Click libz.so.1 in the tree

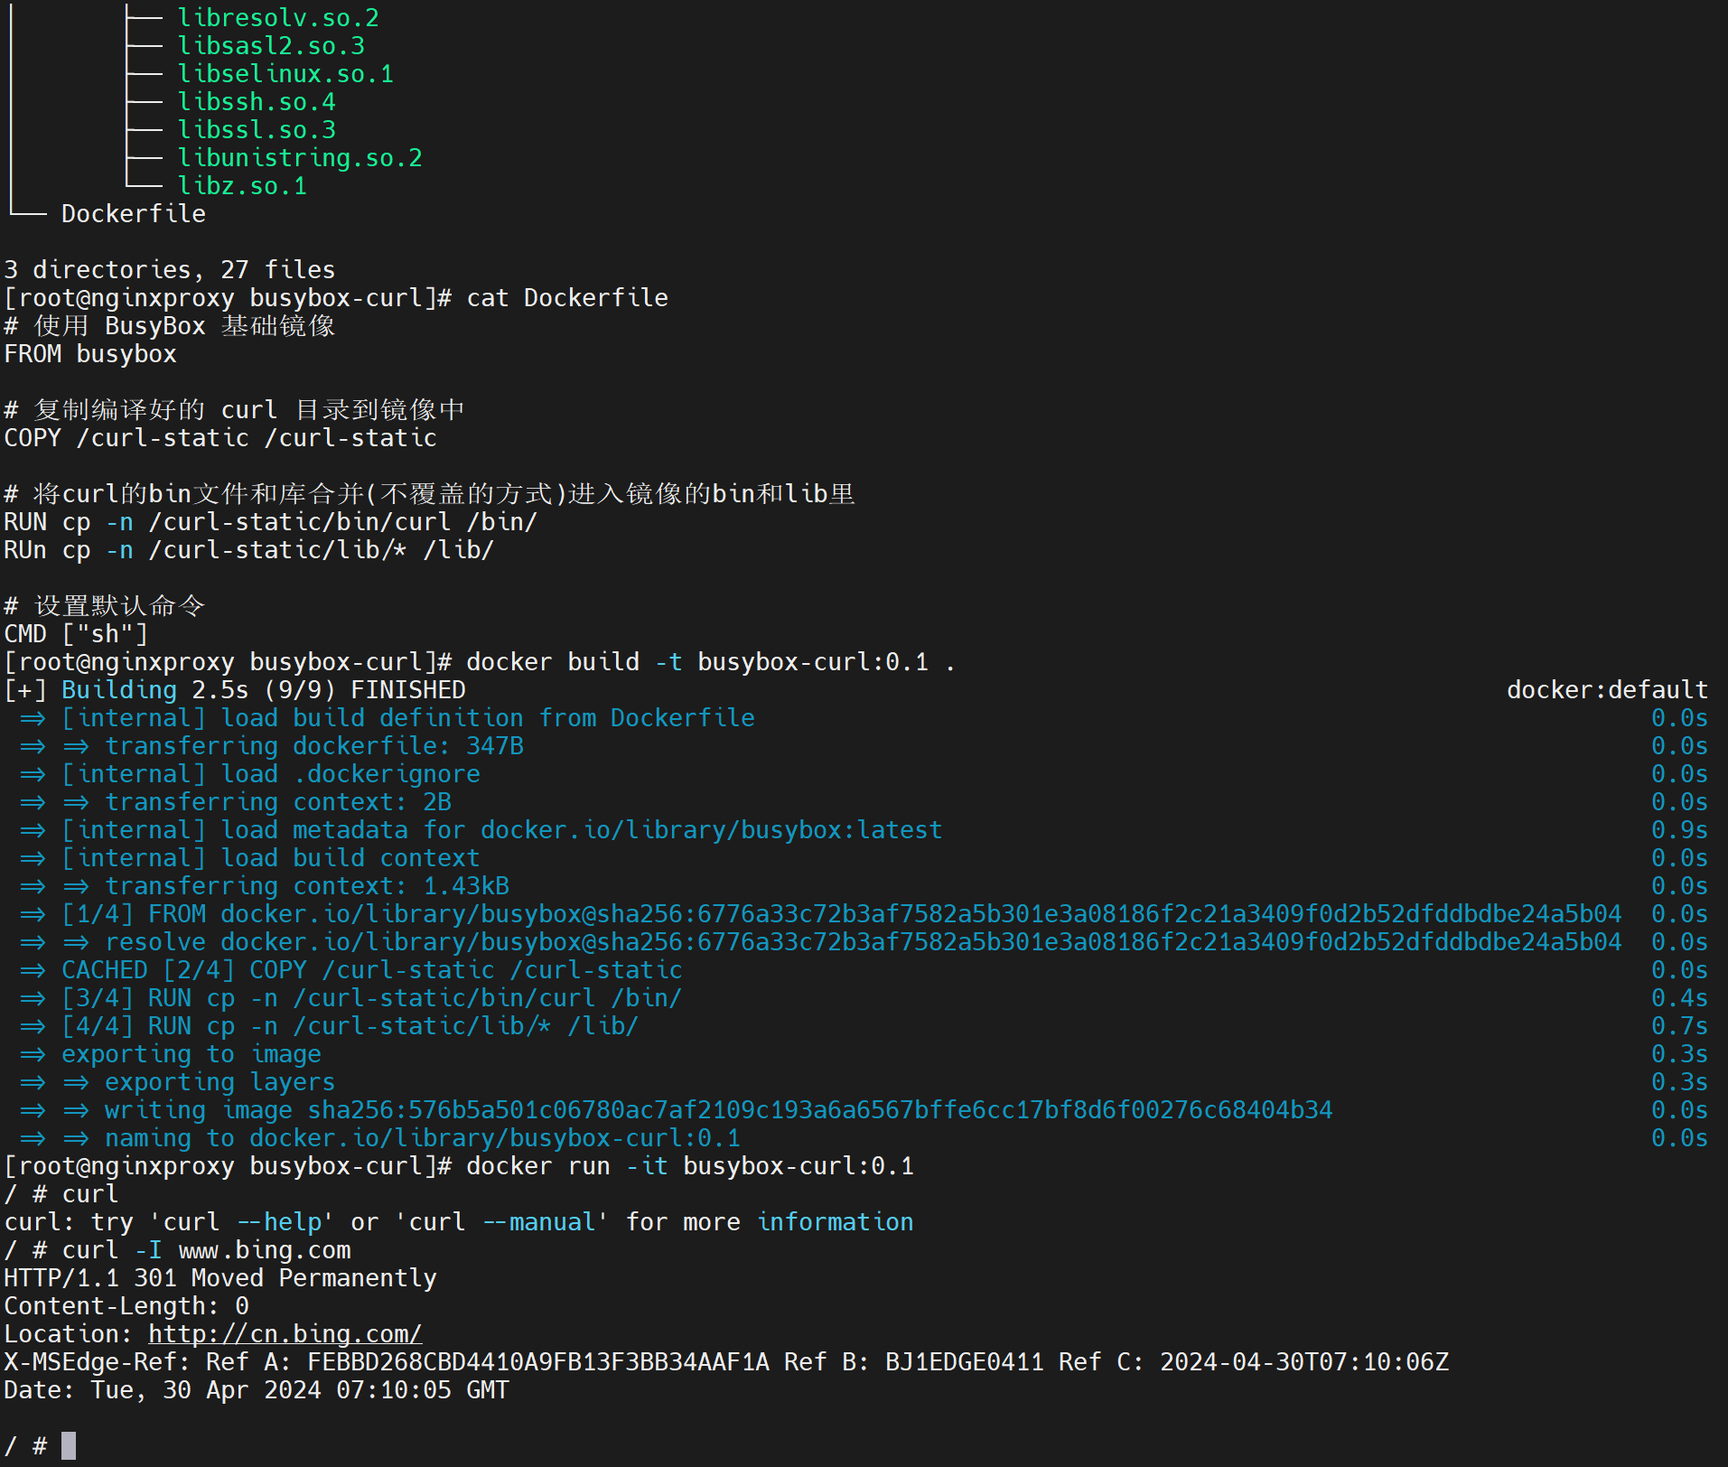tap(242, 186)
